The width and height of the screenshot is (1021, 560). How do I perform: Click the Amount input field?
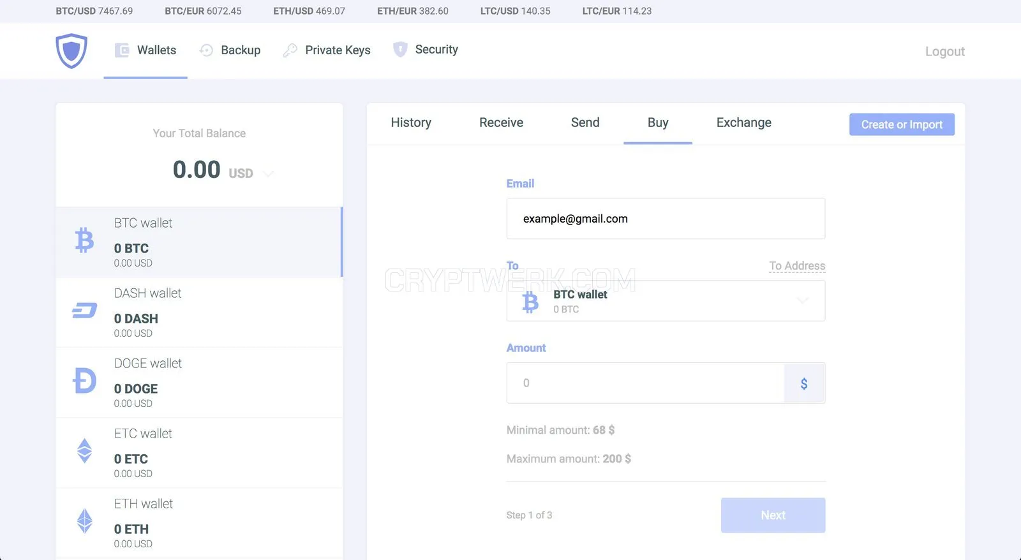point(645,383)
